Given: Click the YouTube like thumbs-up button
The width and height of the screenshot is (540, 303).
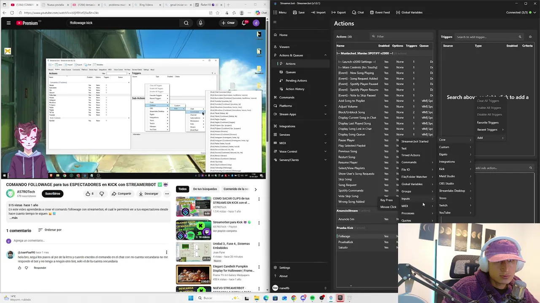Looking at the screenshot, I should (89, 194).
